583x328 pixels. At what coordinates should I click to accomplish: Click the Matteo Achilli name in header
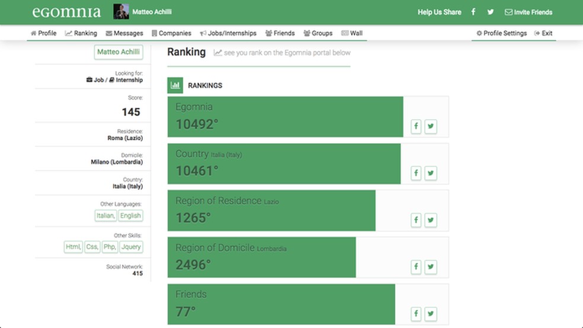coord(152,12)
